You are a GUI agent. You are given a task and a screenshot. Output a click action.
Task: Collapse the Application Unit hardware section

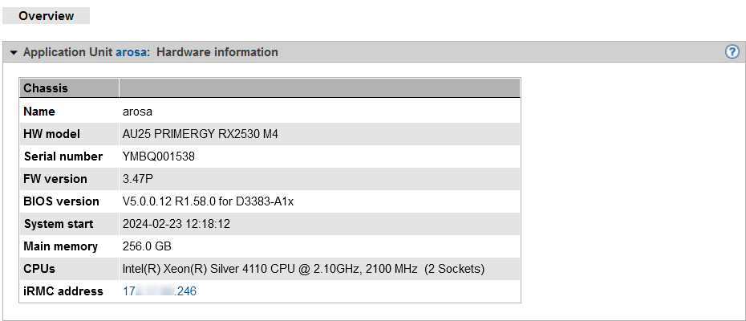(x=13, y=53)
